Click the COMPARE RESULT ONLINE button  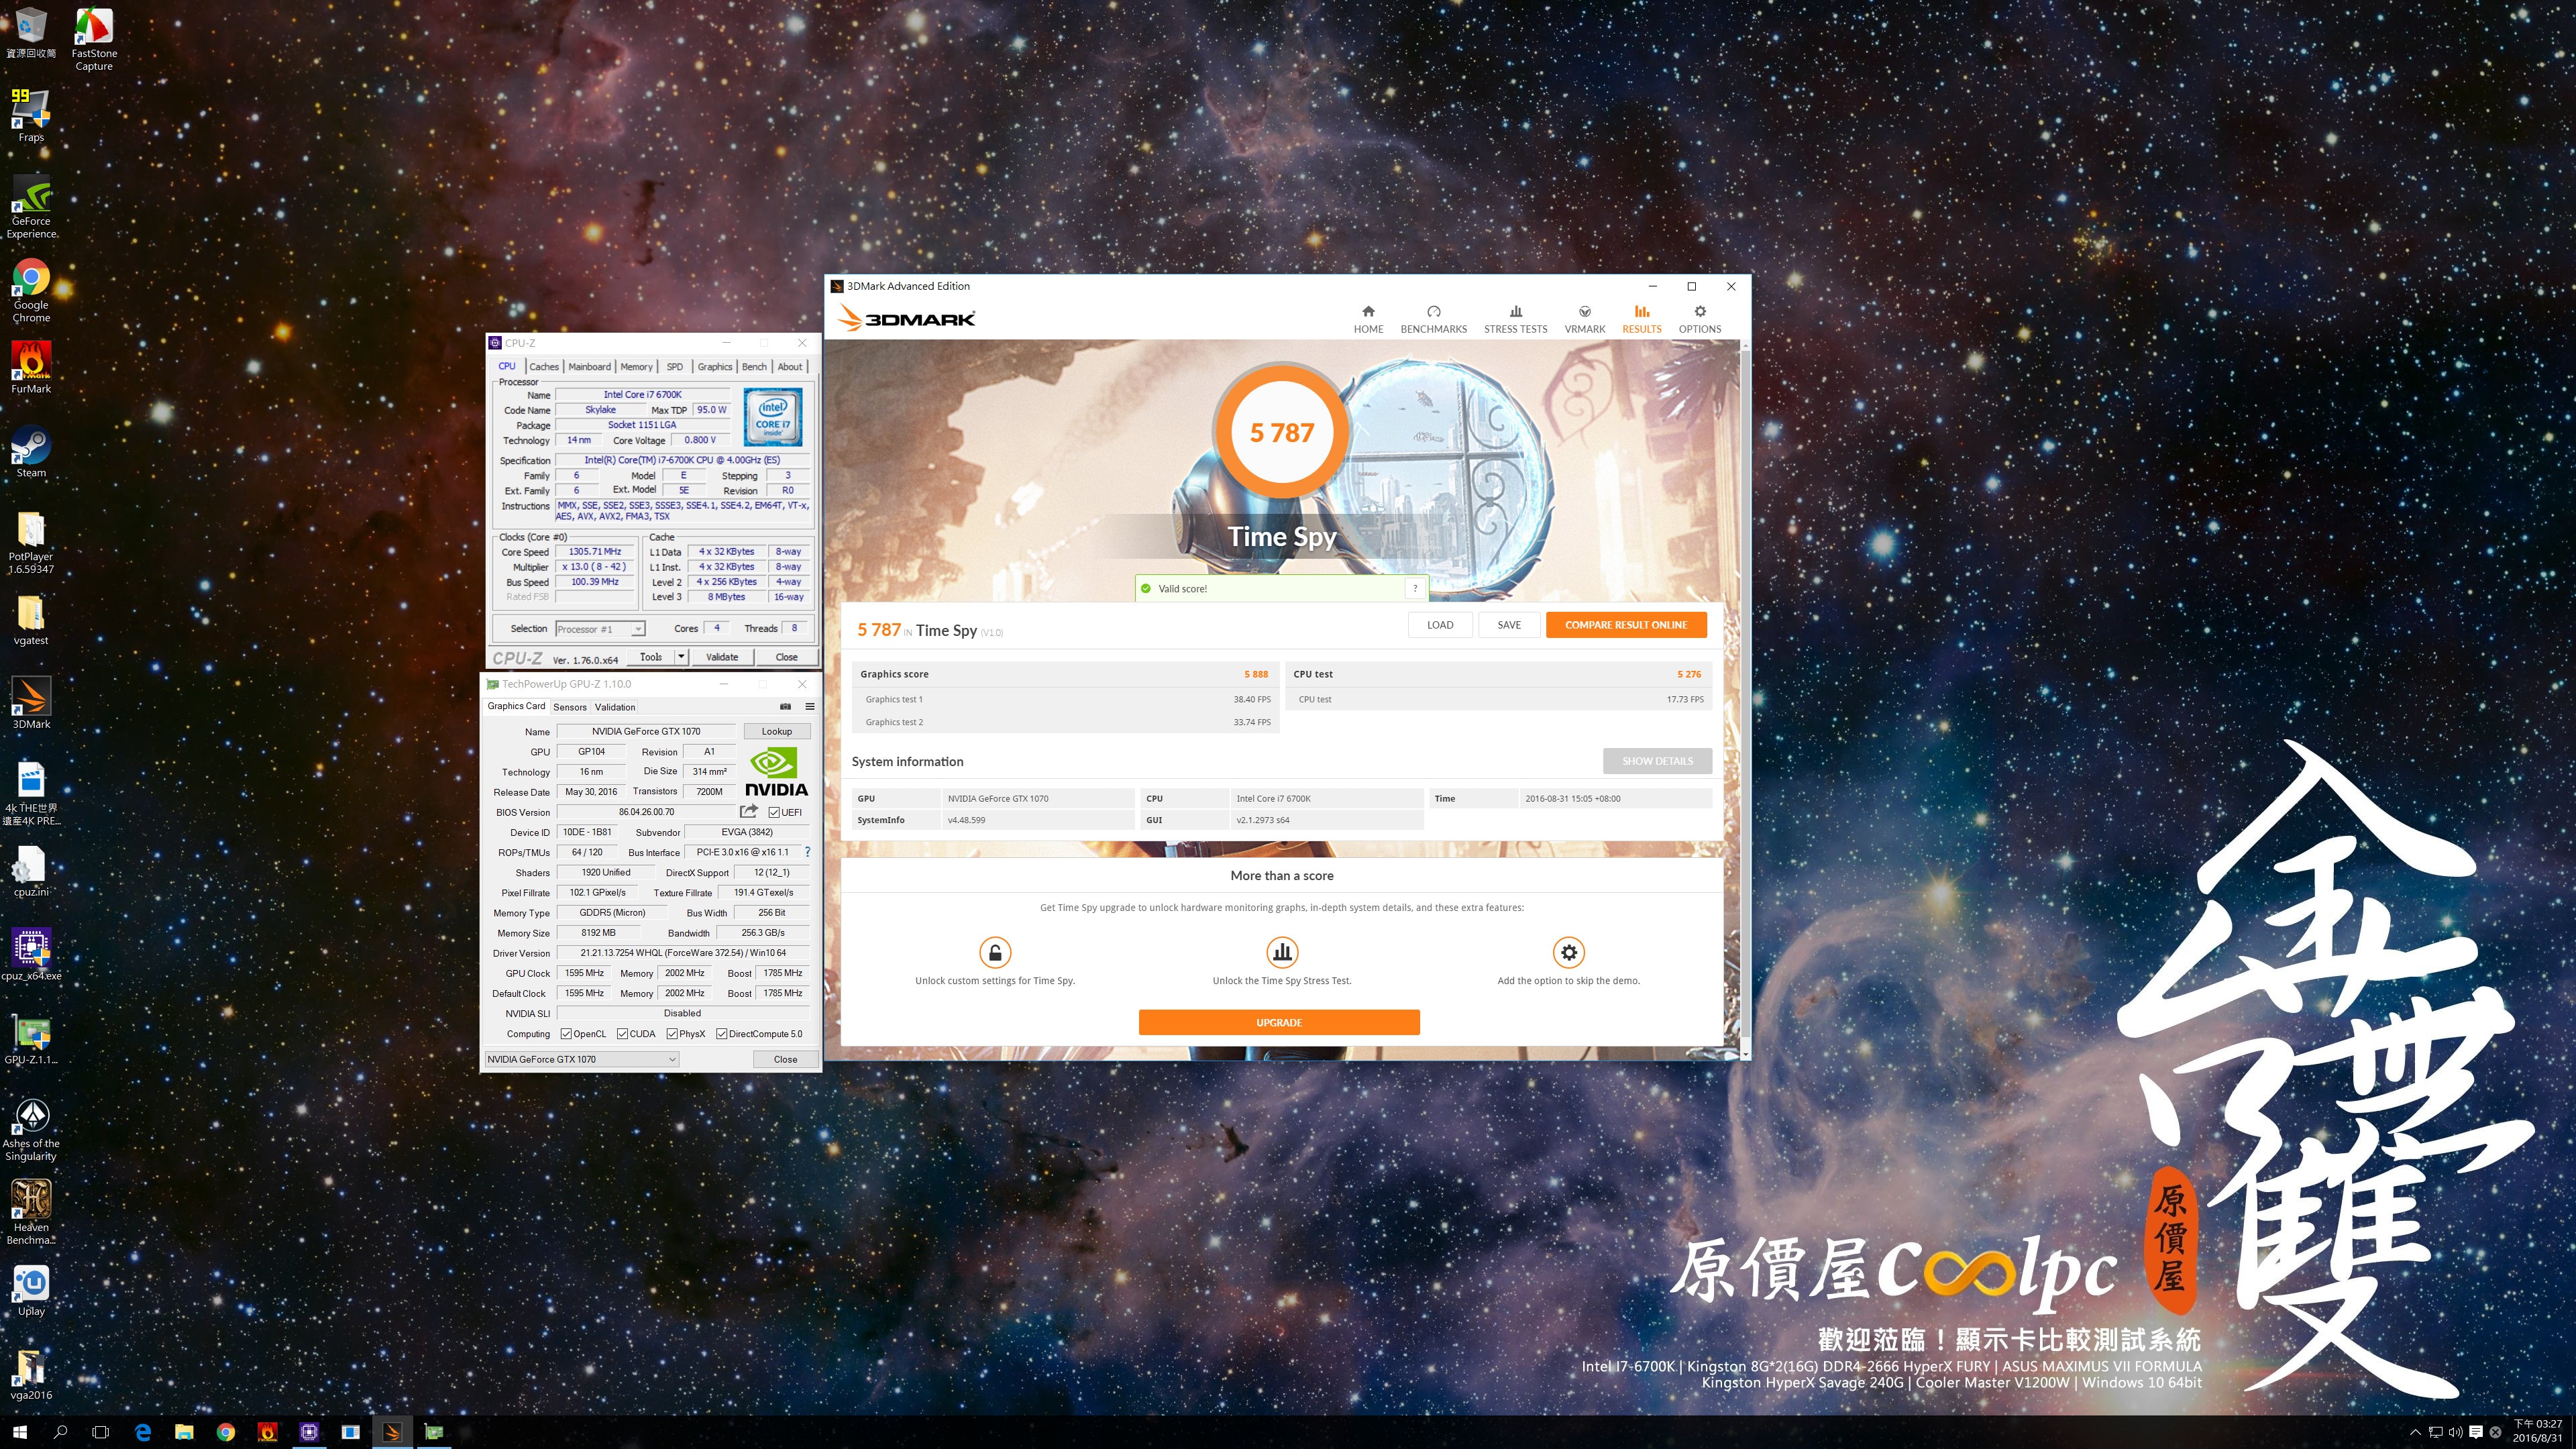coord(1626,625)
